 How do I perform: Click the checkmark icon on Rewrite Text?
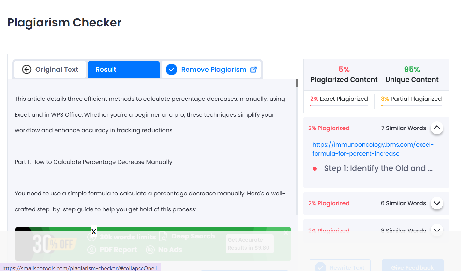coord(320,267)
